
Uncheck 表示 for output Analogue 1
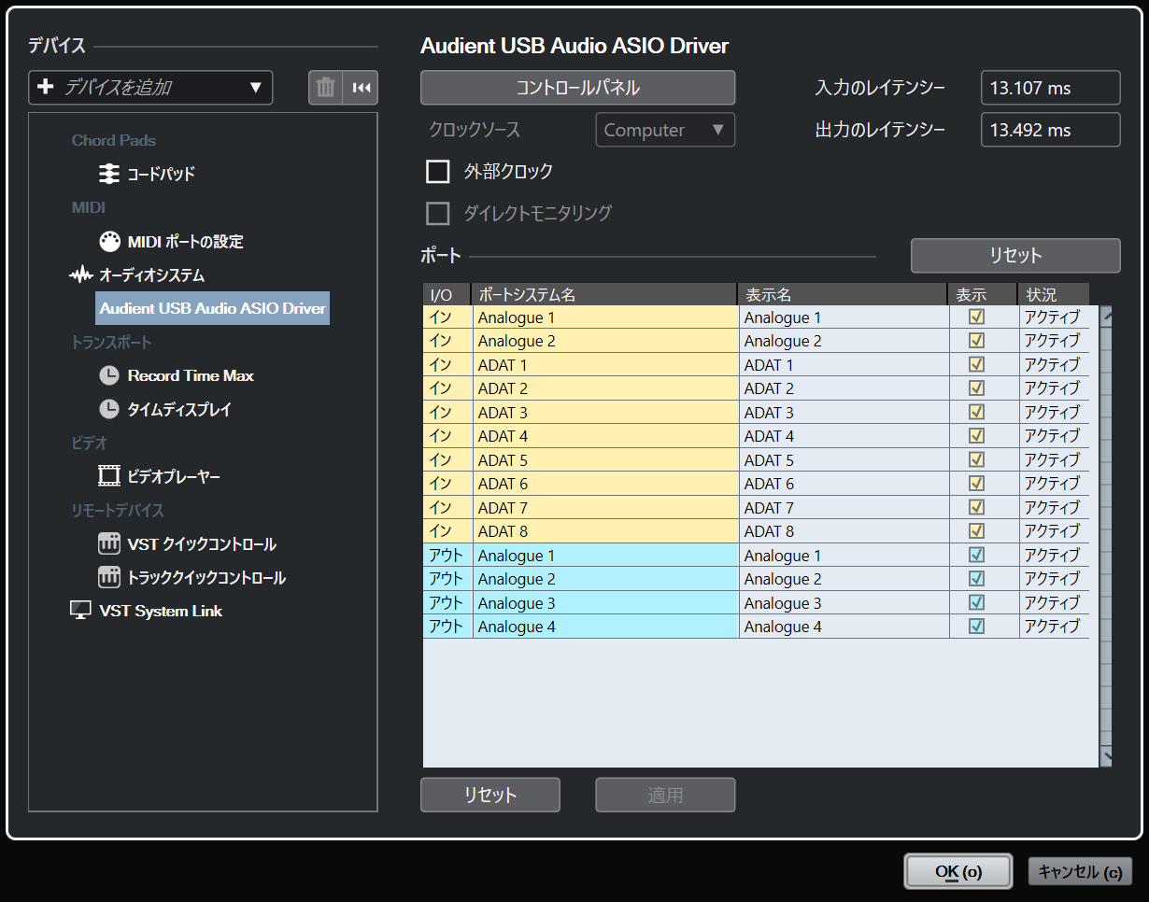(x=977, y=555)
